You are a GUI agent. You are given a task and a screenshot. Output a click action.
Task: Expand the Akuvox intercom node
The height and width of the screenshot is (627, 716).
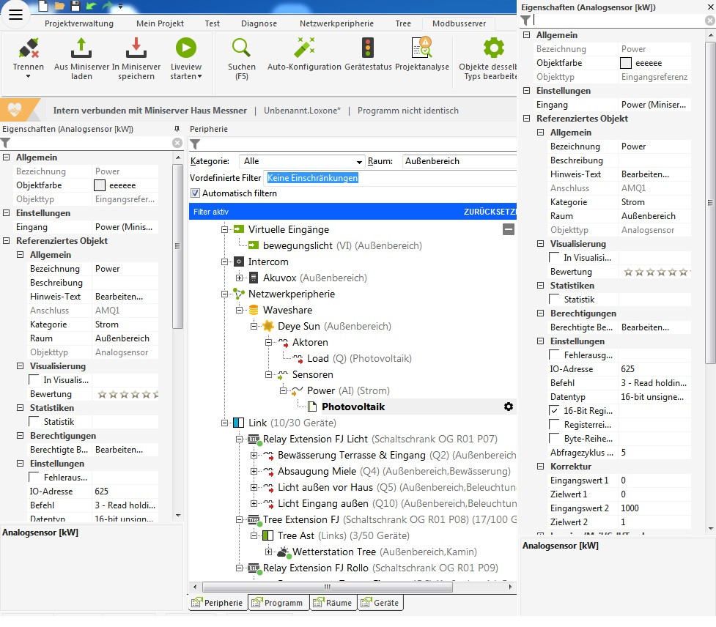point(240,278)
